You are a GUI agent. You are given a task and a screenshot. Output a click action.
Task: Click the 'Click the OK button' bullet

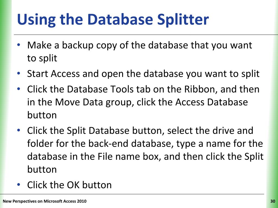pos(69,185)
